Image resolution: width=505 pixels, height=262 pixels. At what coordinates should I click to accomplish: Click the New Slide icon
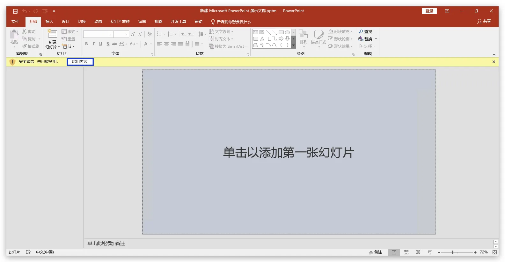point(52,34)
